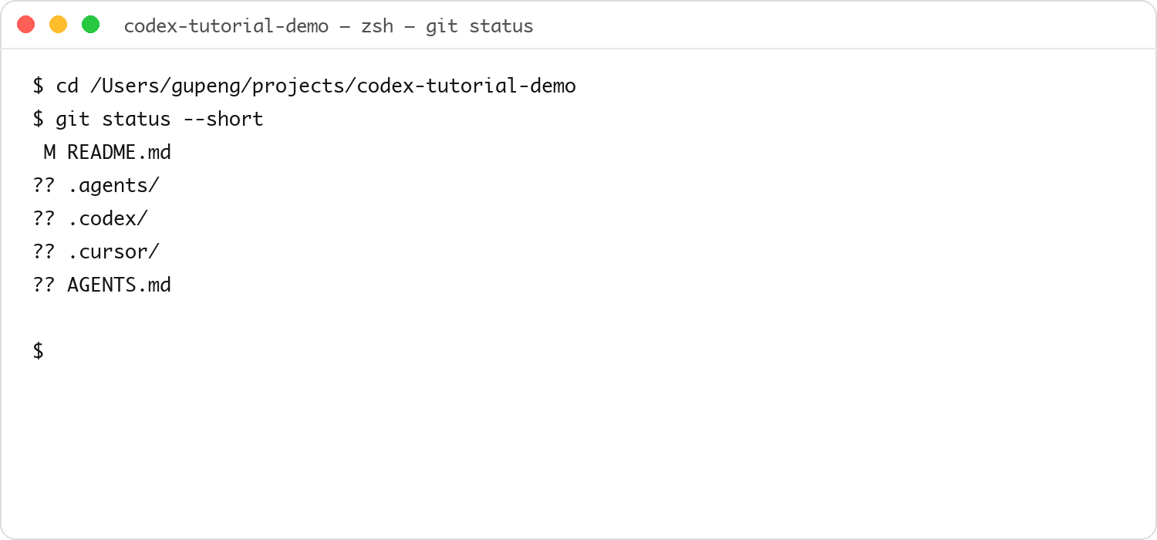Click the M modified status marker

pyautogui.click(x=49, y=152)
